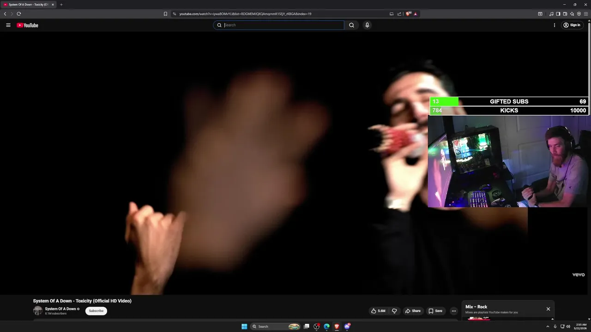
Task: Open OBS Studio from the taskbar
Action: click(x=316, y=326)
